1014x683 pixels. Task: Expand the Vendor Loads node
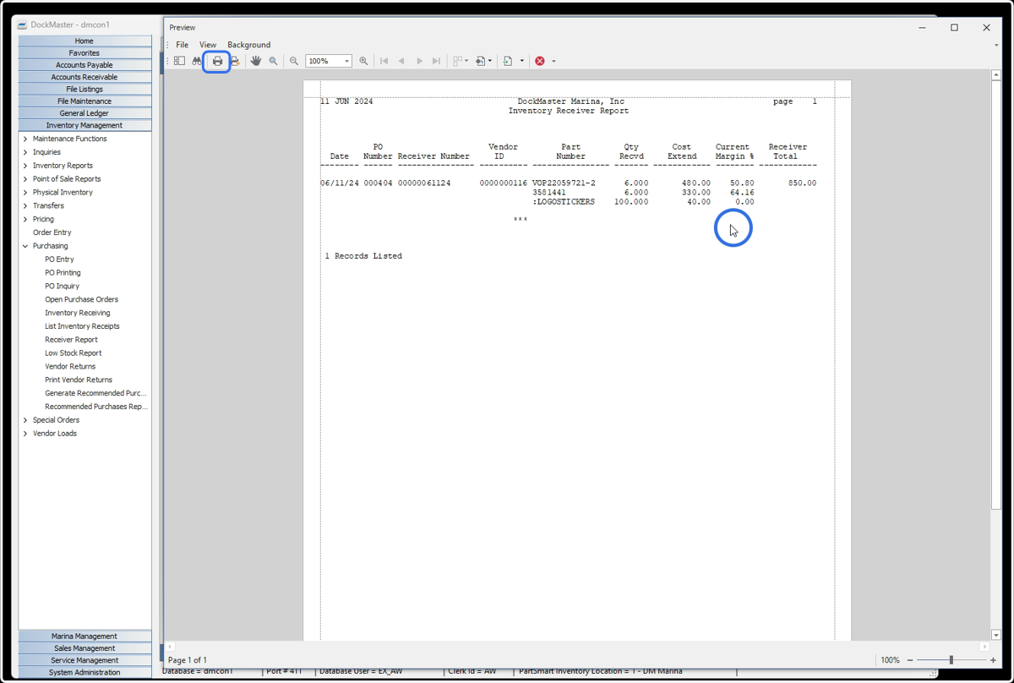click(25, 434)
